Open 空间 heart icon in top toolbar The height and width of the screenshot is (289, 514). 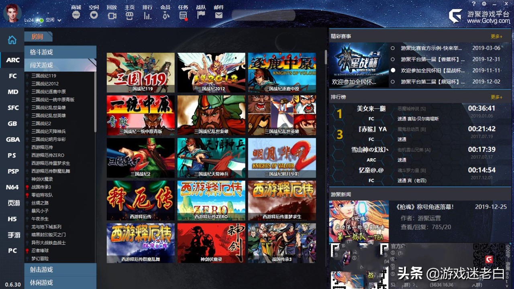[x=94, y=15]
